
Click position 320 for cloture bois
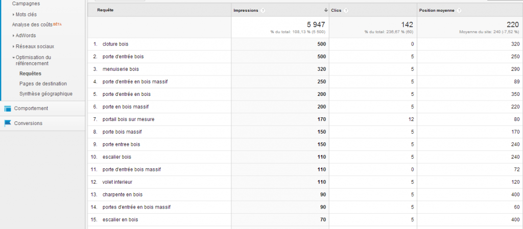tap(515, 44)
